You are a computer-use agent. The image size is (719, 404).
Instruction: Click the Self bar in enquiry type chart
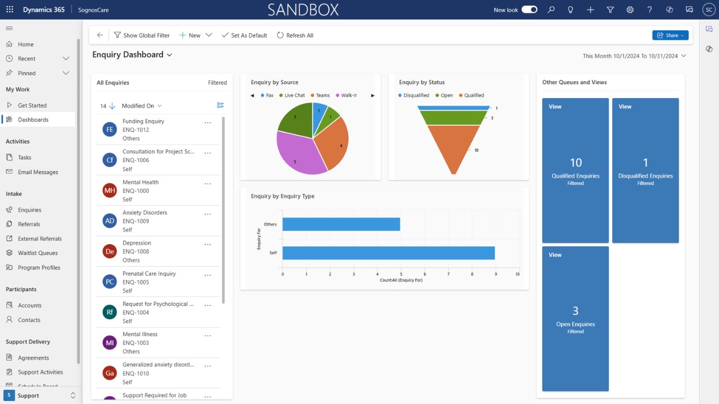388,253
